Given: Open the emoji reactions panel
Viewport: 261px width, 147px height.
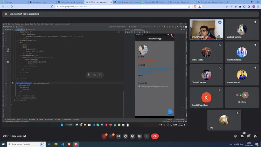Looking at the screenshot, I should coord(132,136).
